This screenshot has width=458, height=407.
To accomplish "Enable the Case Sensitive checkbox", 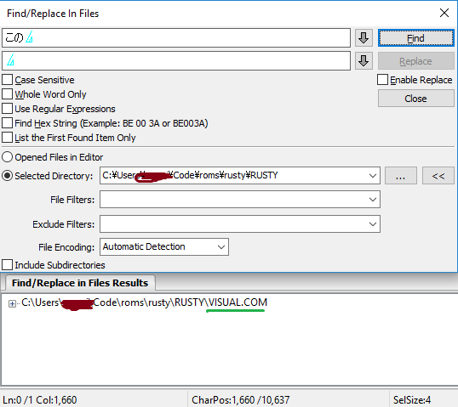I will click(8, 80).
